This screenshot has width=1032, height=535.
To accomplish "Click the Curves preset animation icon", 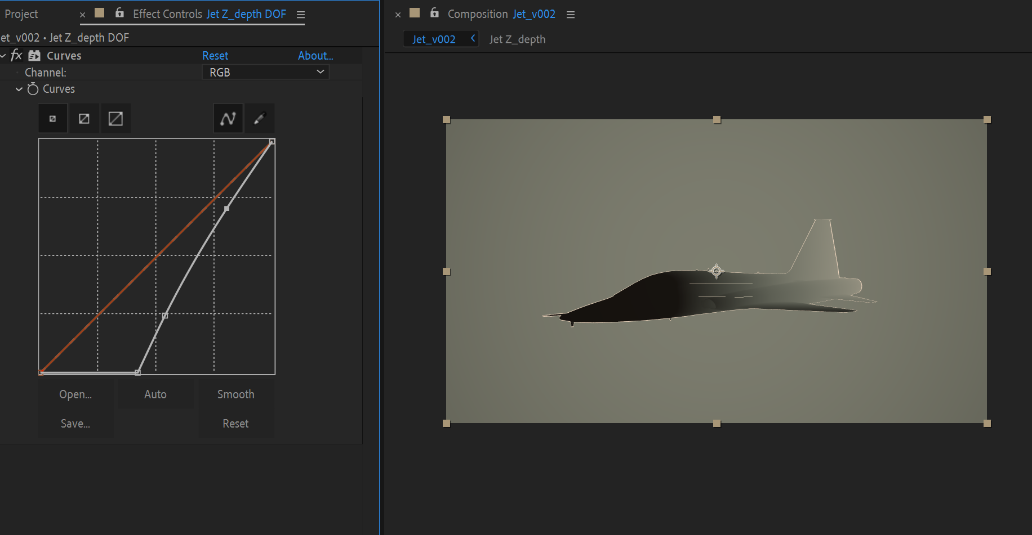I will click(34, 56).
